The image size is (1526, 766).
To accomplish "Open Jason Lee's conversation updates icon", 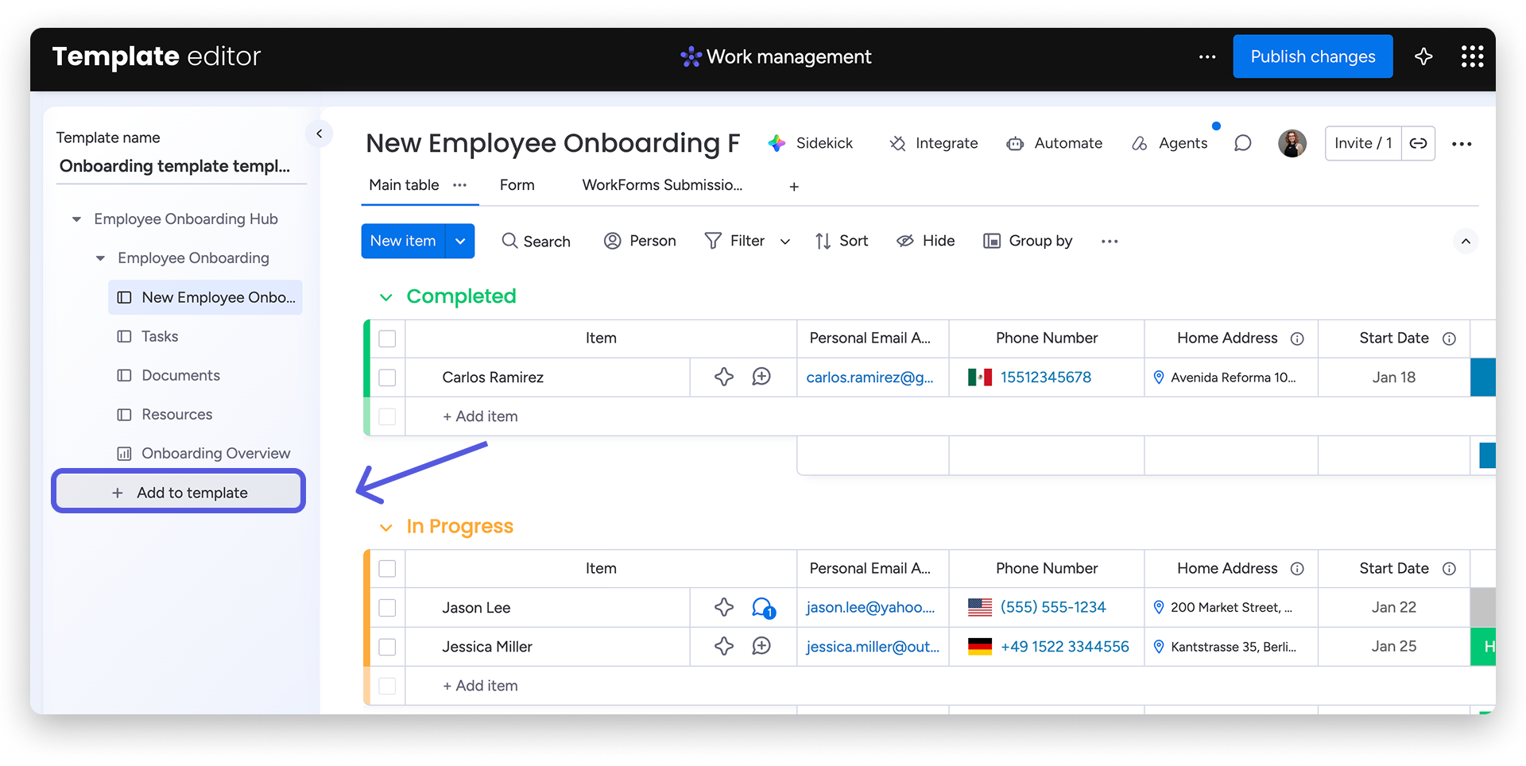I will (762, 608).
